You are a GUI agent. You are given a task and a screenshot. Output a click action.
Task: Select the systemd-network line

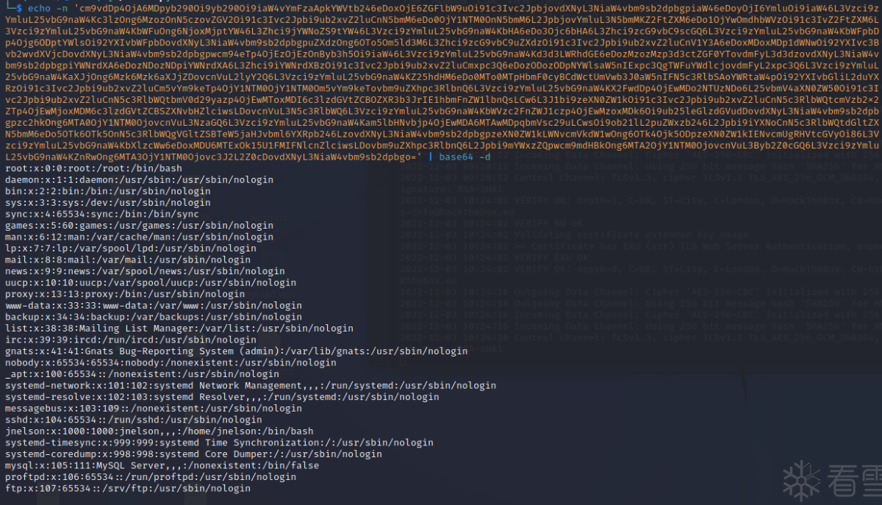point(250,385)
